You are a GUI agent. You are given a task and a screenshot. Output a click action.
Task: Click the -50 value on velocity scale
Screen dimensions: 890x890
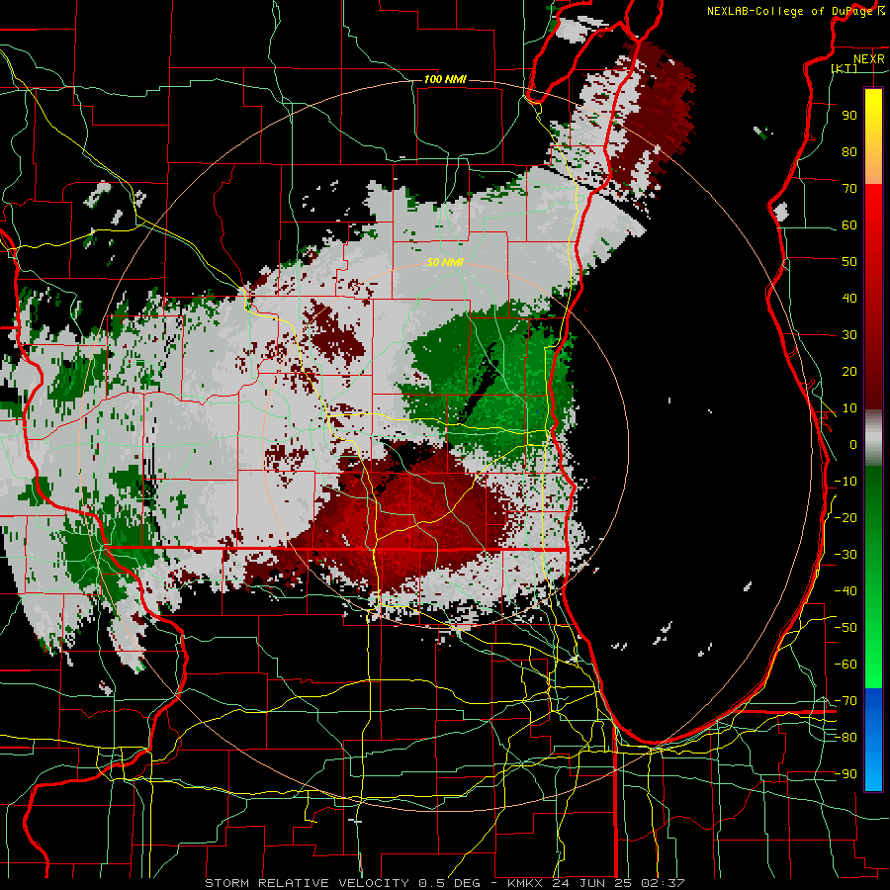tap(845, 628)
